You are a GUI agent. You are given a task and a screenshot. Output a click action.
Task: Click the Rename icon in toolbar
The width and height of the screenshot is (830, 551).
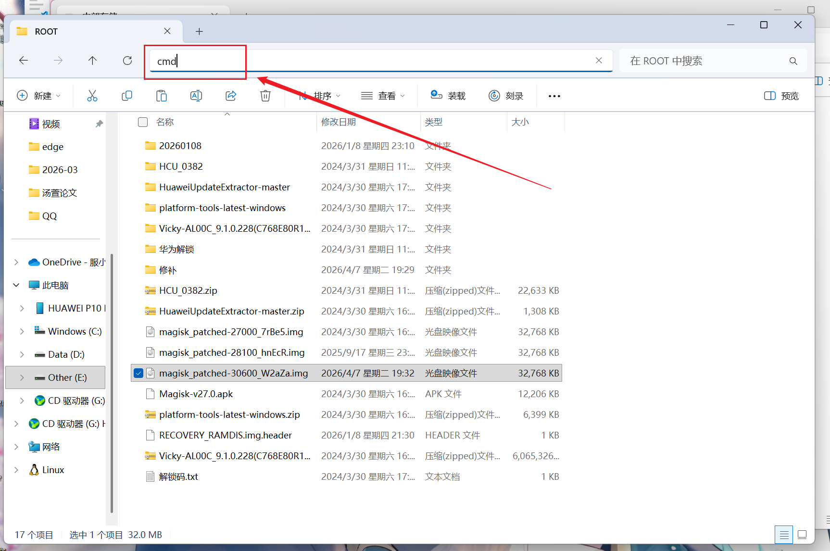coord(196,96)
